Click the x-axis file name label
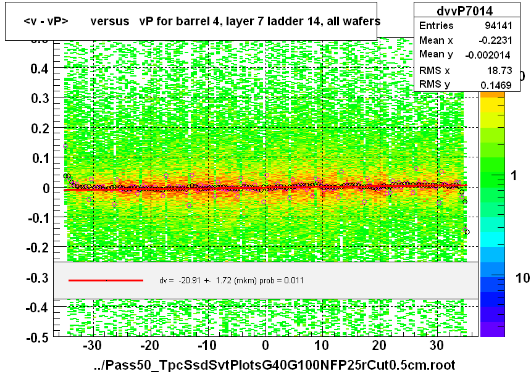Image resolution: width=531 pixels, height=374 pixels. 274,365
